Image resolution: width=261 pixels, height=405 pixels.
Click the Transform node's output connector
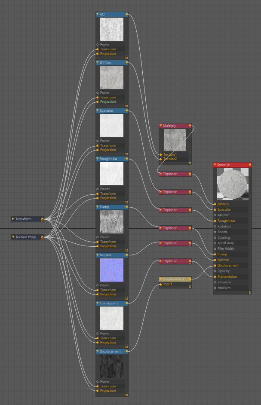[42, 219]
